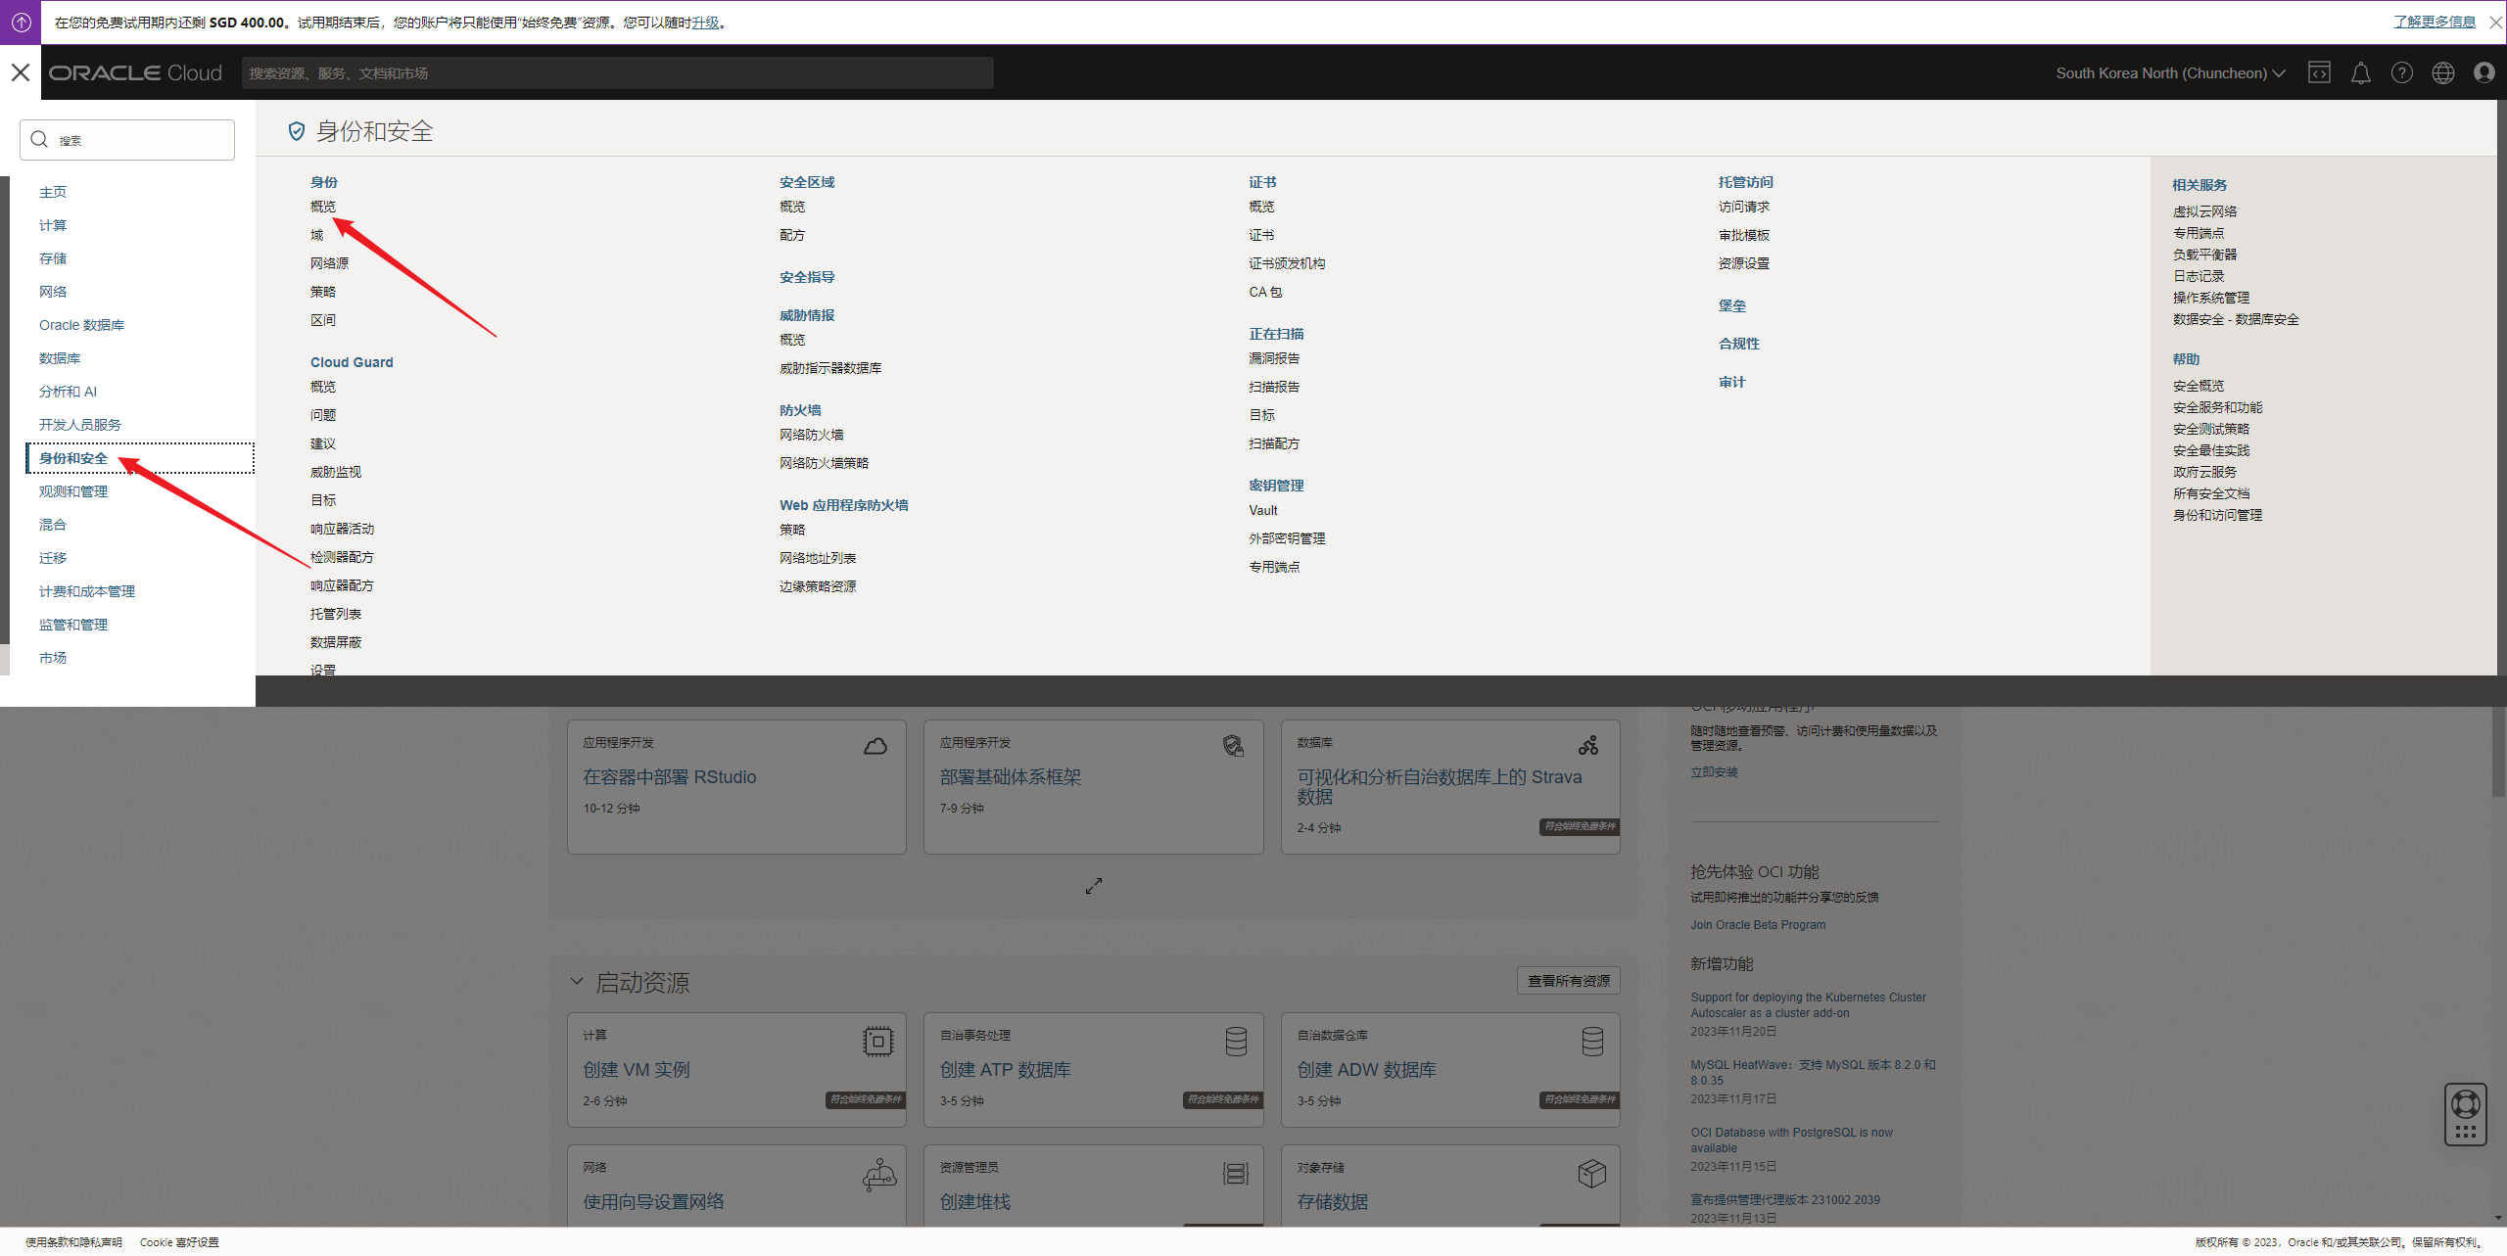Click the top resource search bar

click(x=617, y=73)
